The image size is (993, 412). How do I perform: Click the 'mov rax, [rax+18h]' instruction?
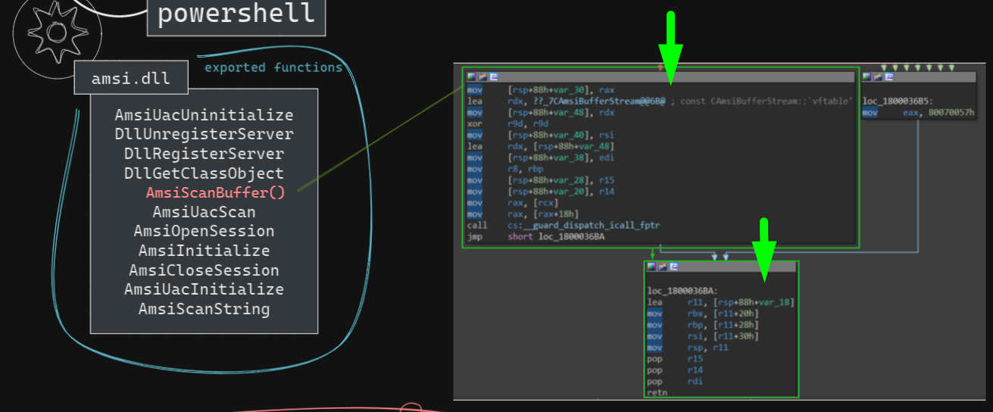(x=522, y=214)
